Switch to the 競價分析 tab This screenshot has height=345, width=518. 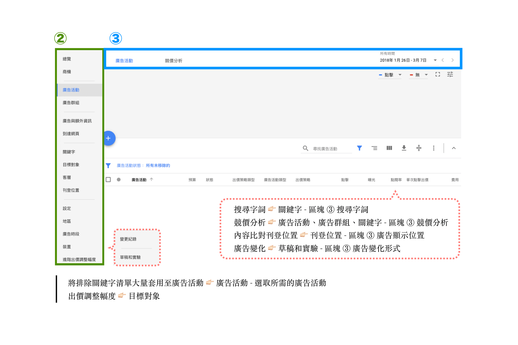(x=173, y=61)
